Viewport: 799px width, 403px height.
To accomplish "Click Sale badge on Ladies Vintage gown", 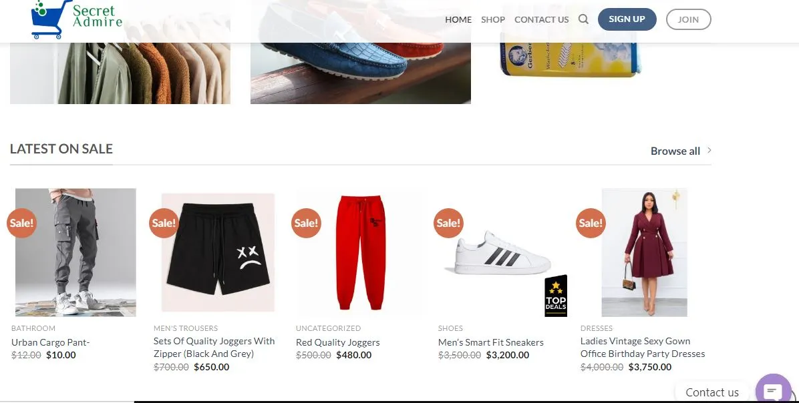I will [x=591, y=223].
